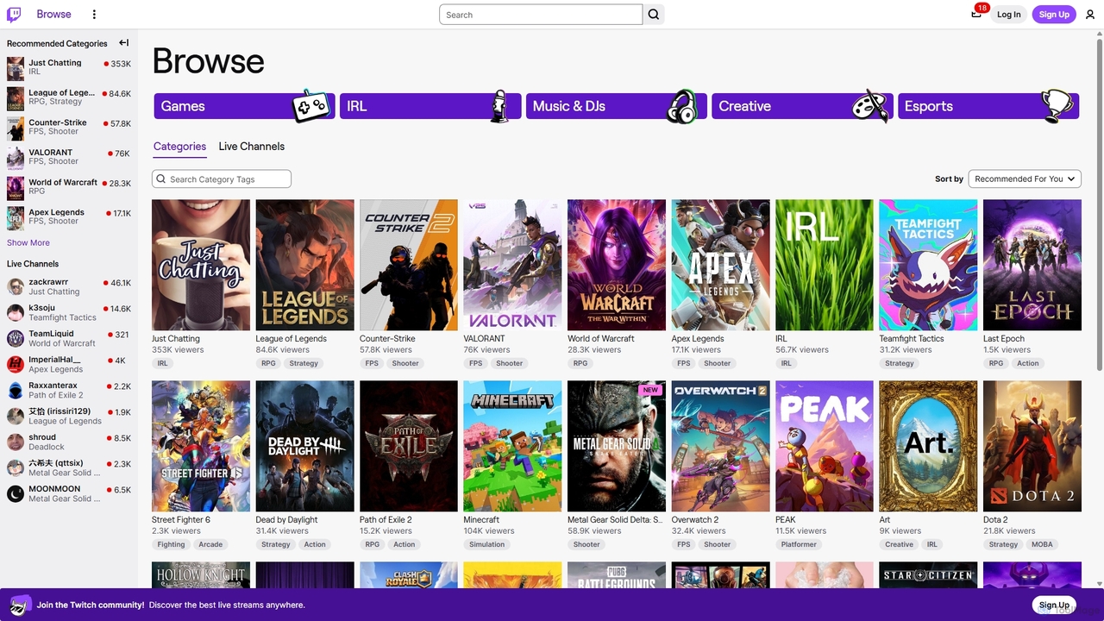The image size is (1104, 621).
Task: Click the Games controller banner icon
Action: [311, 106]
